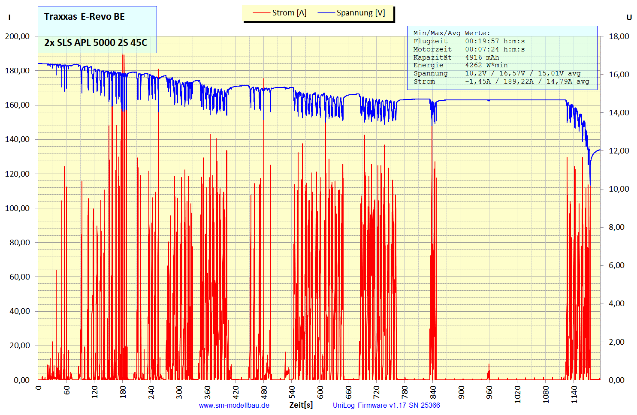Click the Min/Max/Avg Werte heading

click(x=451, y=33)
